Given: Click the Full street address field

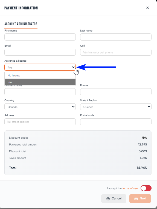Looking at the screenshot, I should [x=40, y=122].
